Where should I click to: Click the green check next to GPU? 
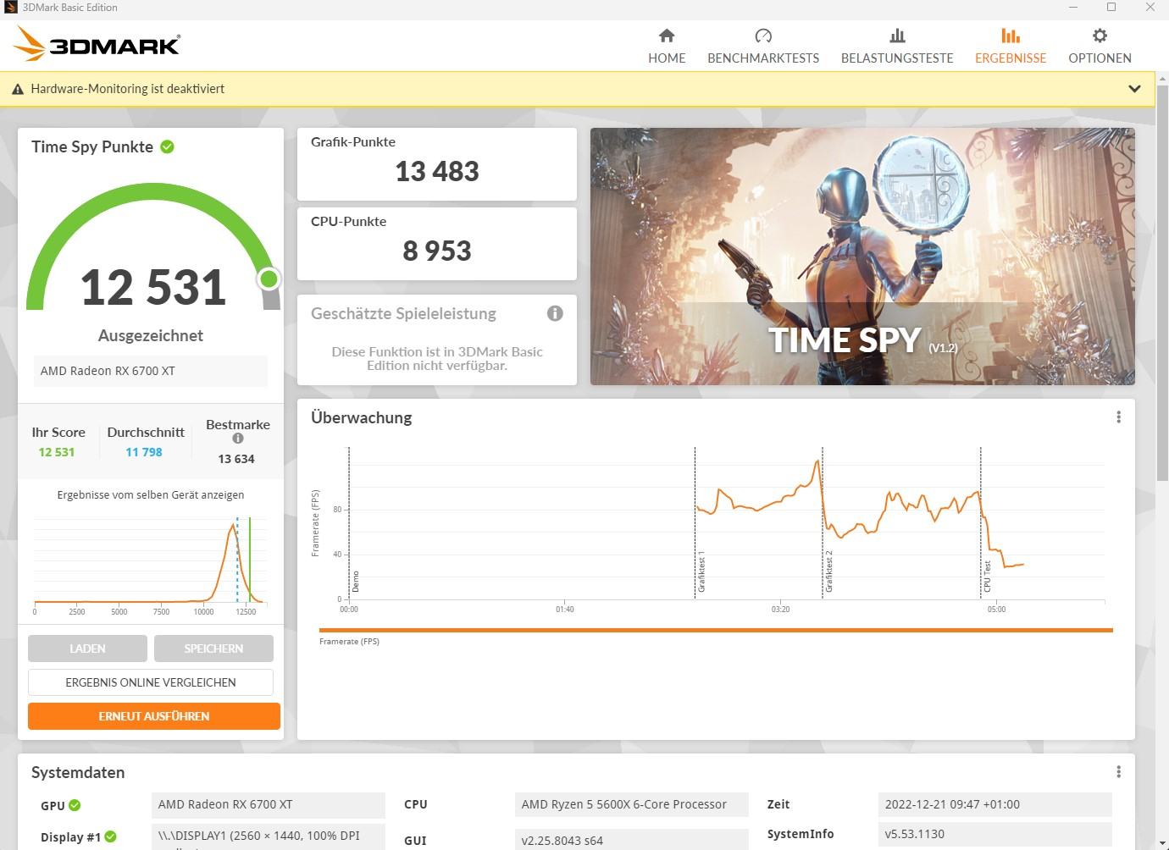[75, 805]
